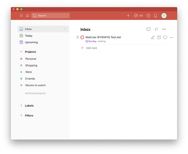The width and height of the screenshot is (188, 154).
Task: Click the Labels heading
Action: coord(29,106)
